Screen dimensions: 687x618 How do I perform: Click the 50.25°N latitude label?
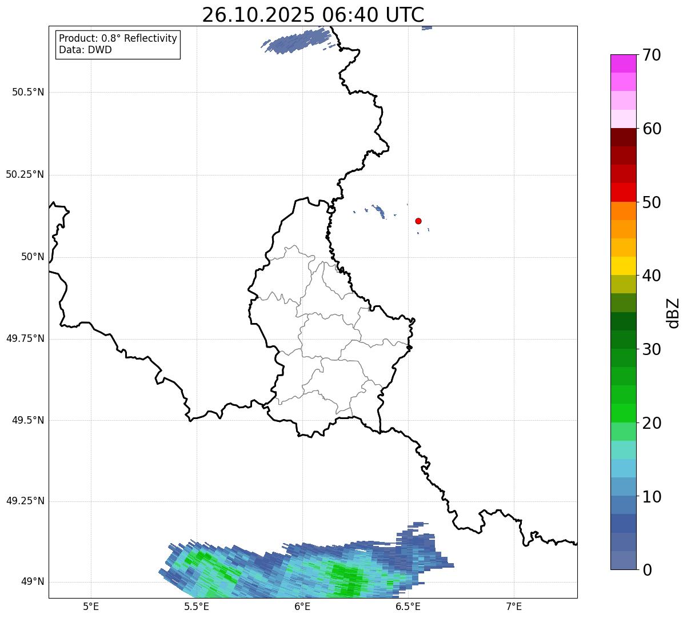[x=25, y=174]
